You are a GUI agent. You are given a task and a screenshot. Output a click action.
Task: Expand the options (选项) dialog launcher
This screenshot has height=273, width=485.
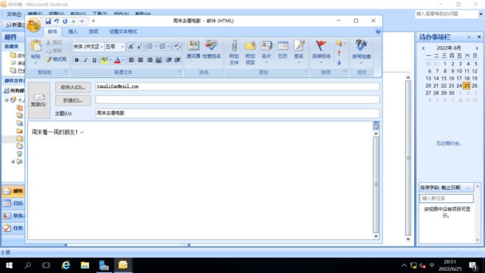[x=345, y=71]
